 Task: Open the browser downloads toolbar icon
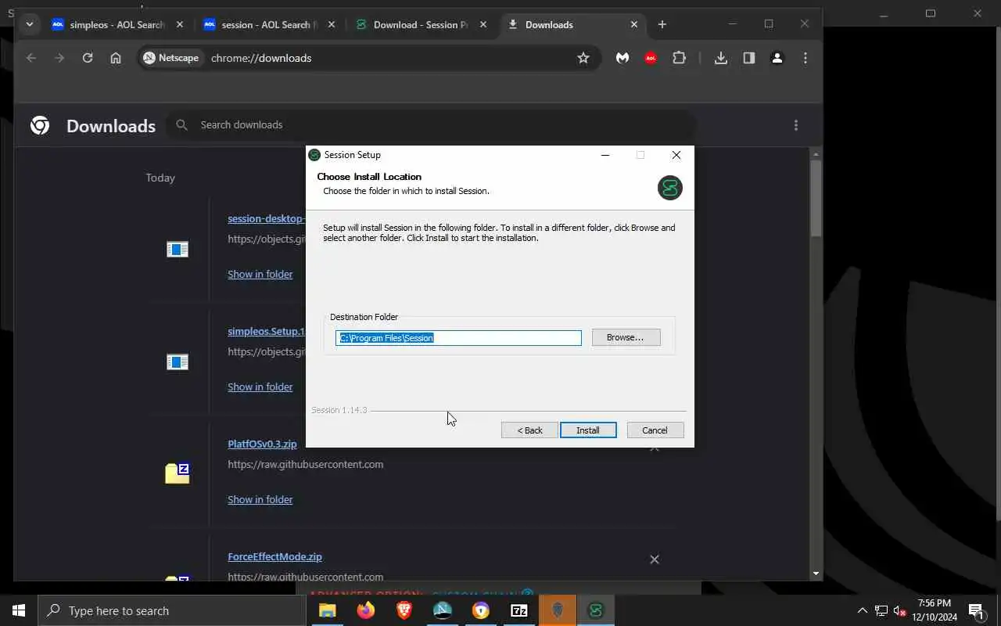coord(721,58)
